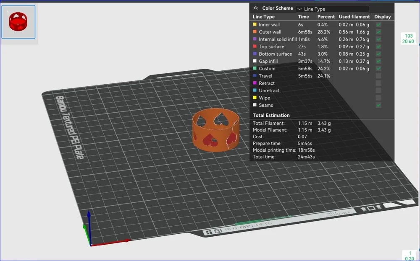
Task: Select the orange heart ring model on plate
Action: 215,129
